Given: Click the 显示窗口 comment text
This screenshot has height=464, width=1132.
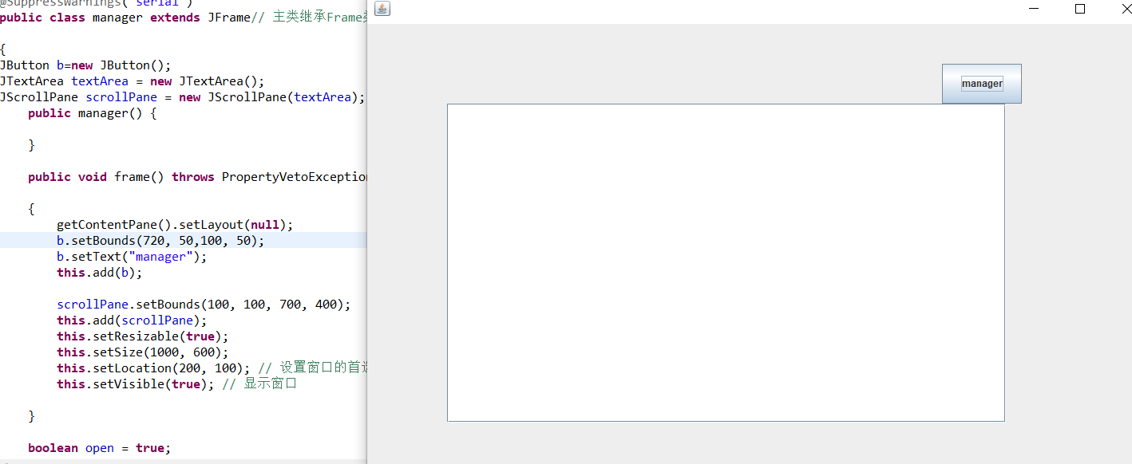Looking at the screenshot, I should [271, 383].
